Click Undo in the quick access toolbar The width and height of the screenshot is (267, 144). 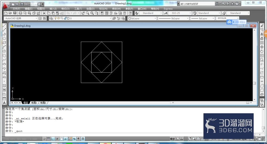tap(26, 4)
